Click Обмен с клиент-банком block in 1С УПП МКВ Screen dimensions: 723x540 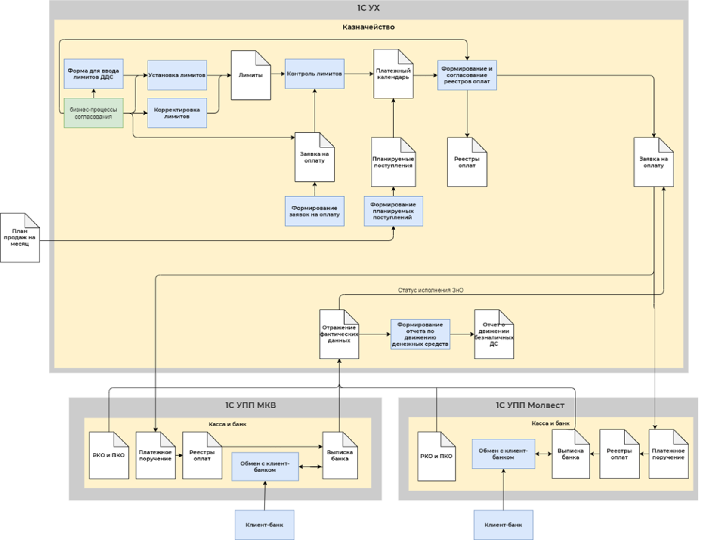point(265,466)
